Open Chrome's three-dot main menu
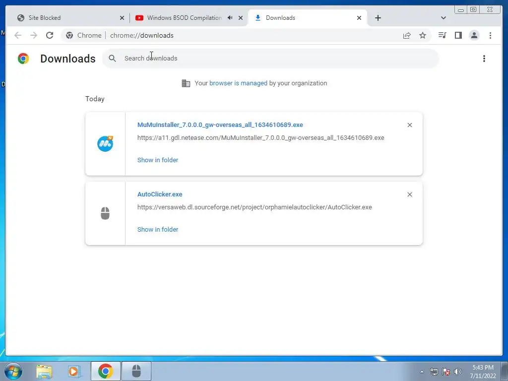This screenshot has width=508, height=381. coord(490,35)
